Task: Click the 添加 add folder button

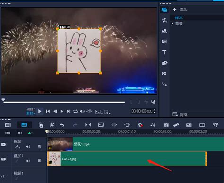Action: click(180, 9)
